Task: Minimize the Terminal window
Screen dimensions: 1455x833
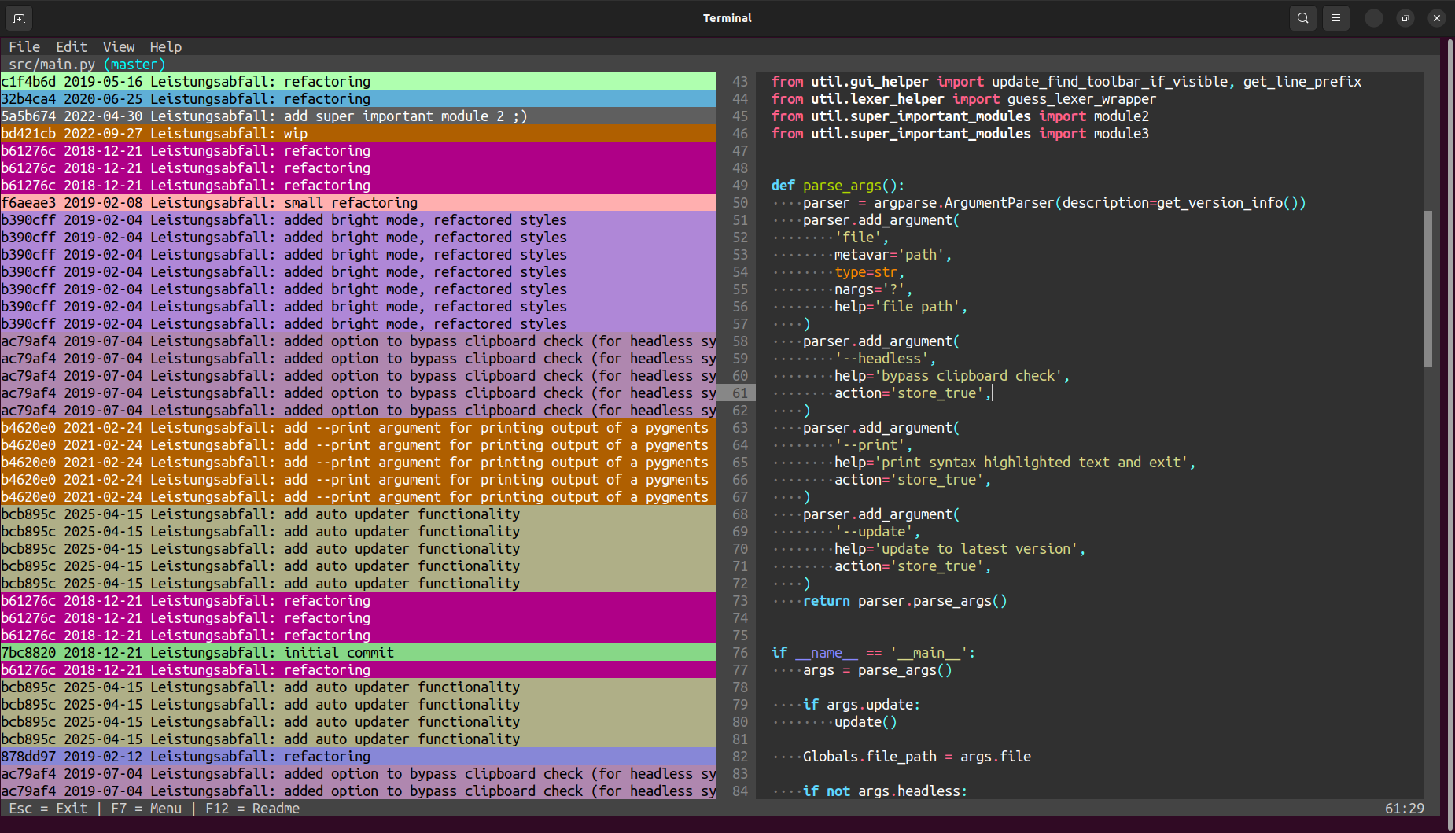Action: click(1373, 18)
